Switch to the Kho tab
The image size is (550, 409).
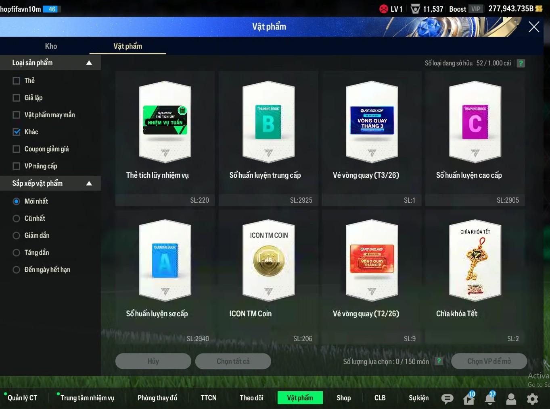51,46
